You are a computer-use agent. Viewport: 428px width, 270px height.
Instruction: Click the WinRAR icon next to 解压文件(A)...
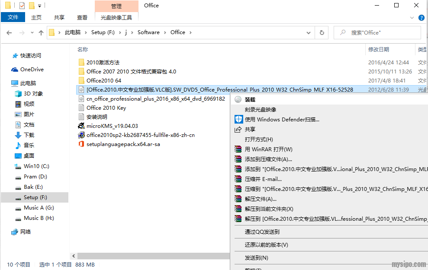tap(238, 199)
